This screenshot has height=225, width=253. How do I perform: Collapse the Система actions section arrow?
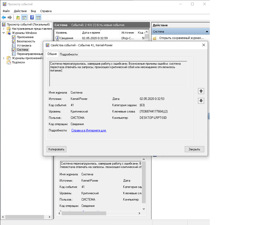pos(207,32)
